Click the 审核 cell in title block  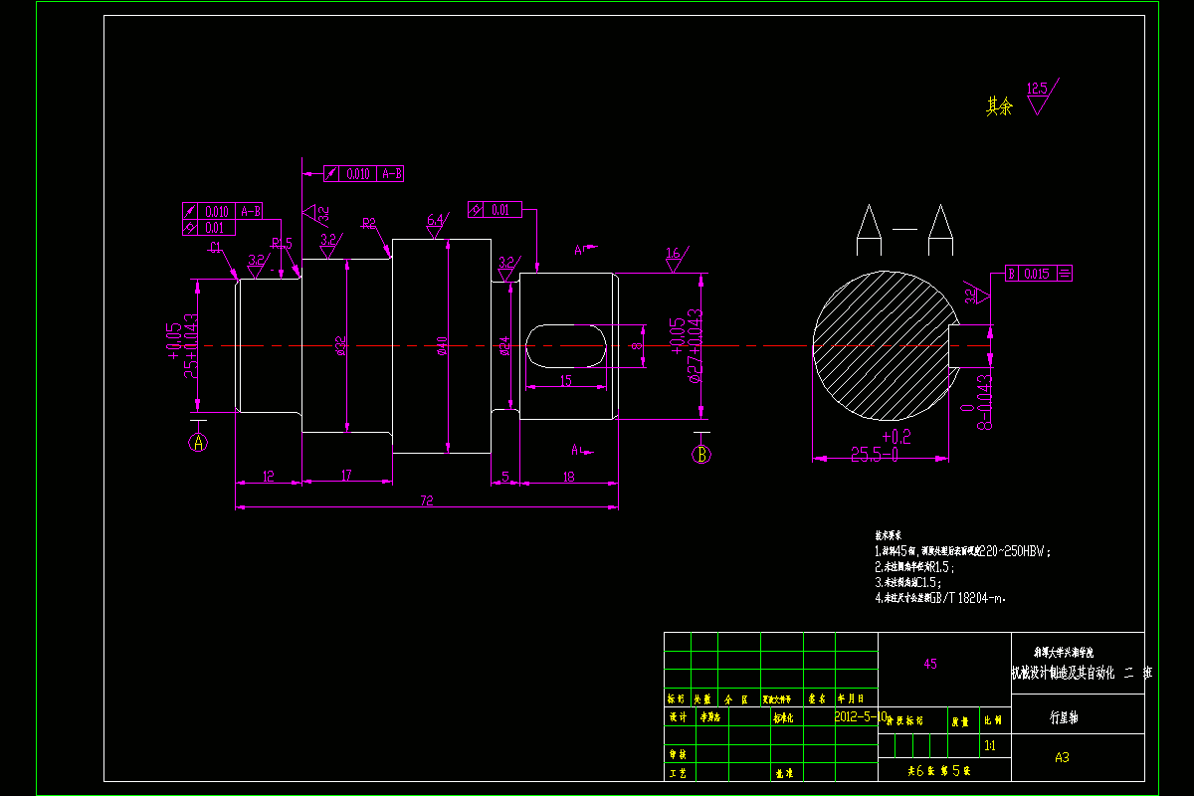pos(678,754)
